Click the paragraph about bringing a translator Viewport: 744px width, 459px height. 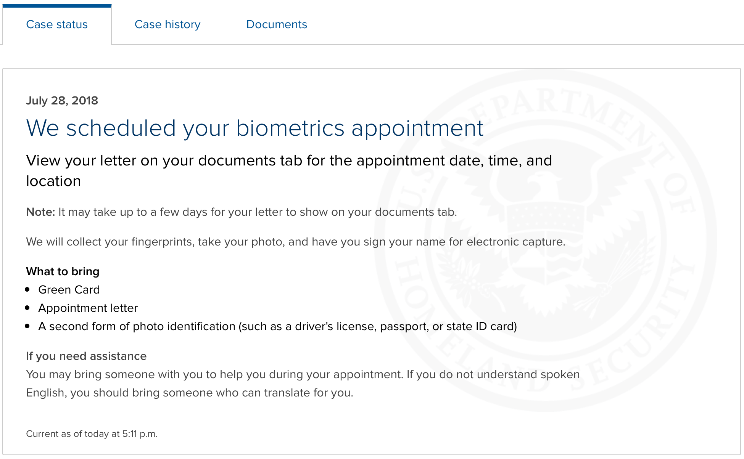pyautogui.click(x=303, y=384)
